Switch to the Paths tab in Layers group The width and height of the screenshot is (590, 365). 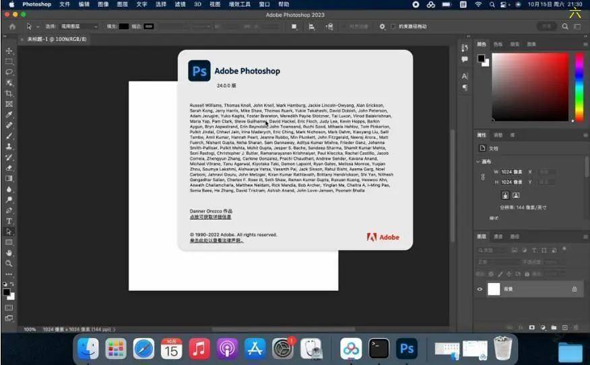515,236
